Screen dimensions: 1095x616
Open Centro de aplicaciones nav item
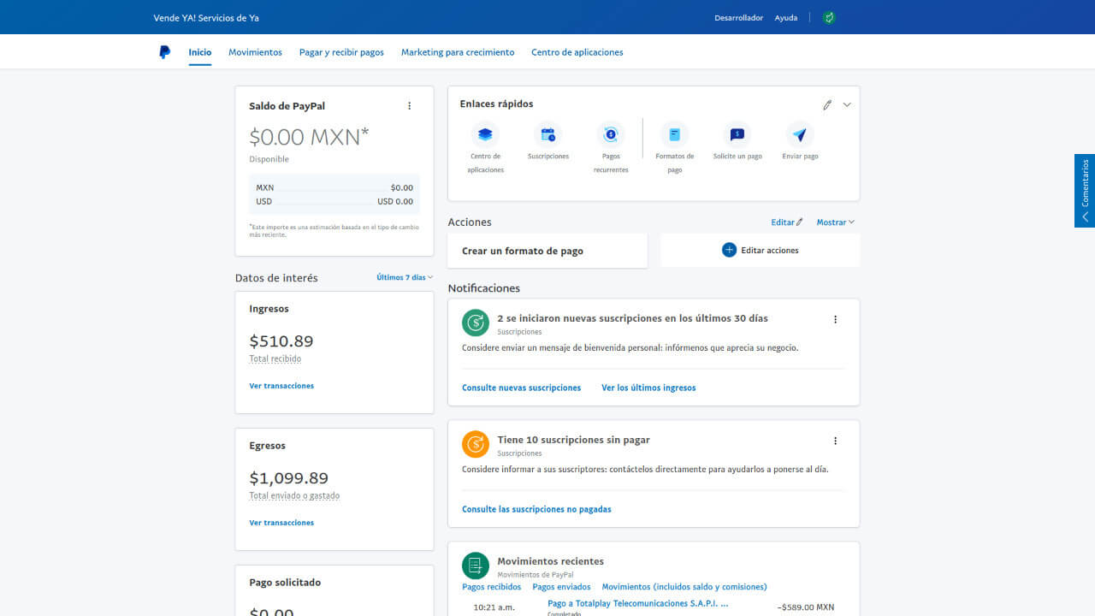click(x=577, y=52)
